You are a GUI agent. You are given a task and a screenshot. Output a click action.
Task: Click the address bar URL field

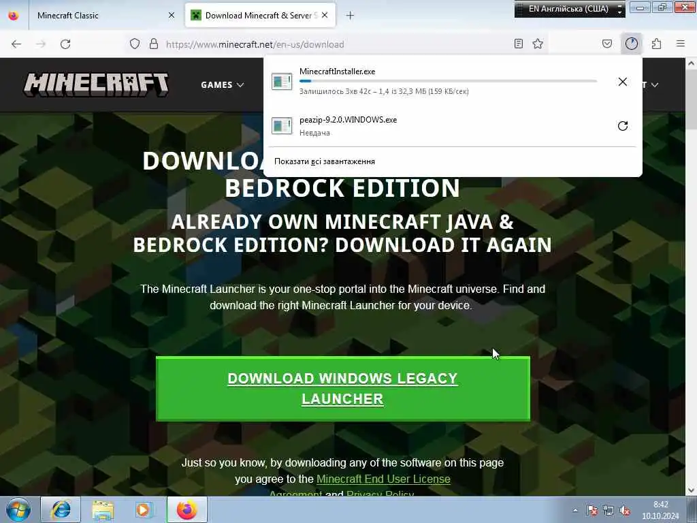pos(338,44)
